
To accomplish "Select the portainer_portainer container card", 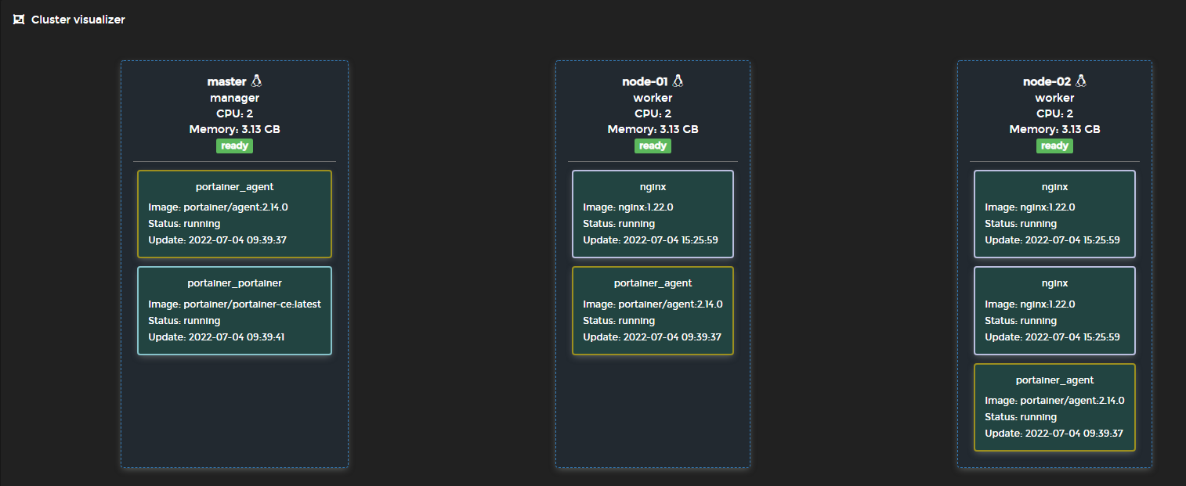I will [234, 310].
